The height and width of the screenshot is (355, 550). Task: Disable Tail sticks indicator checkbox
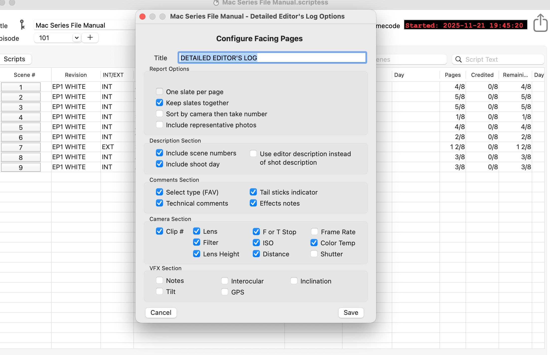click(253, 192)
